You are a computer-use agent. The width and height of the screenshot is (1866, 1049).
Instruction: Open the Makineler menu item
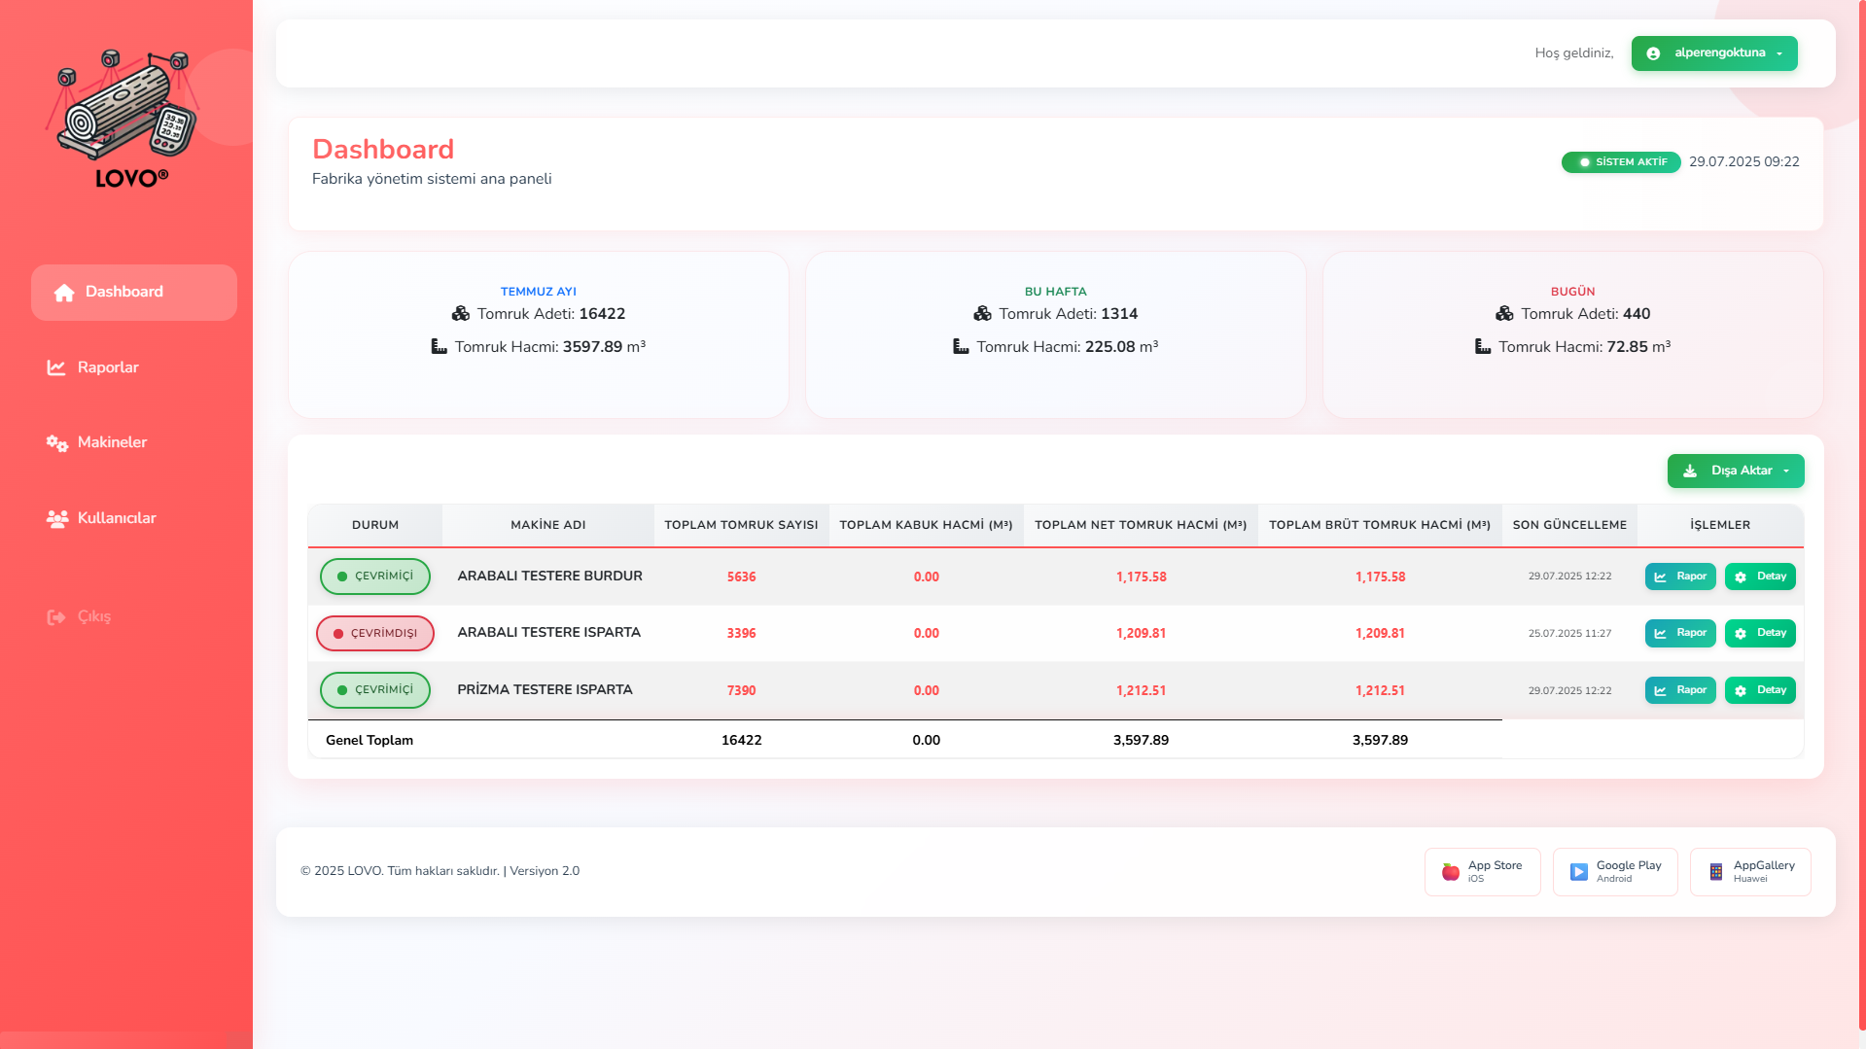coord(112,442)
